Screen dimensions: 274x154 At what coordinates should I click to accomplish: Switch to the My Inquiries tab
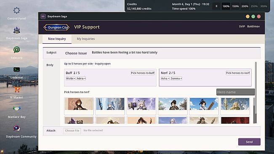point(85,39)
